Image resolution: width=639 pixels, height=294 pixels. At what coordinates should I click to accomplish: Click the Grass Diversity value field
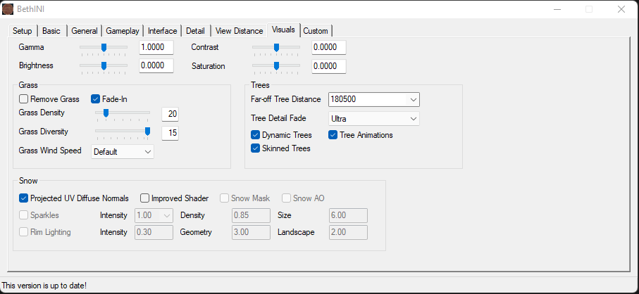tap(170, 133)
